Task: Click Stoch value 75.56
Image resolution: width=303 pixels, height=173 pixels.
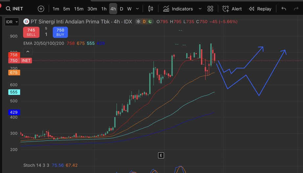Action: [x=58, y=165]
